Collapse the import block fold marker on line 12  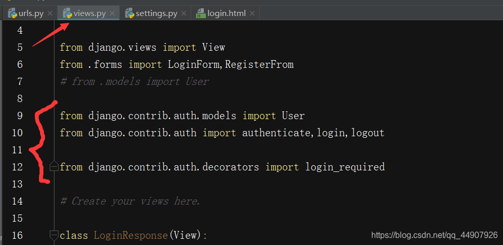pos(54,167)
